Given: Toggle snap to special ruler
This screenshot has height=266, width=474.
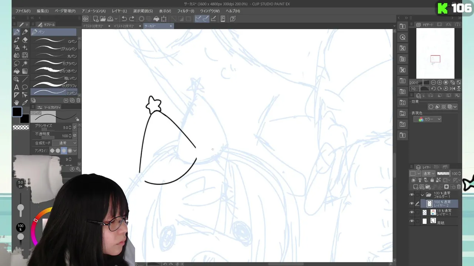Looking at the screenshot, I should (x=206, y=18).
